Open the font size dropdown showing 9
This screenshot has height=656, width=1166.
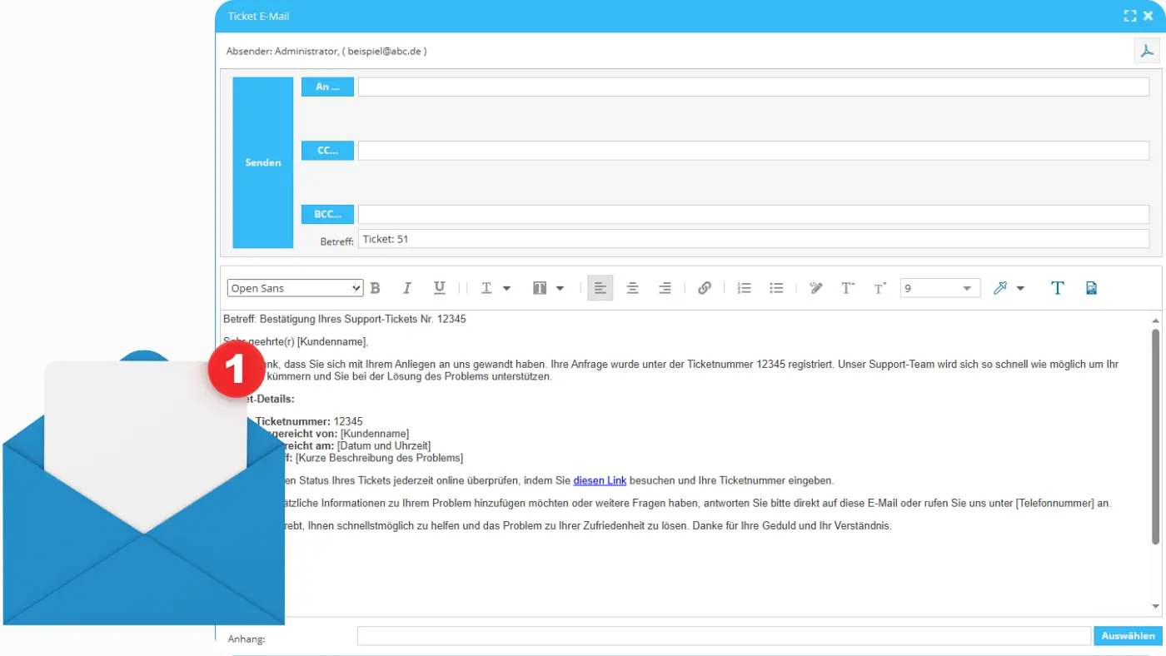[939, 287]
